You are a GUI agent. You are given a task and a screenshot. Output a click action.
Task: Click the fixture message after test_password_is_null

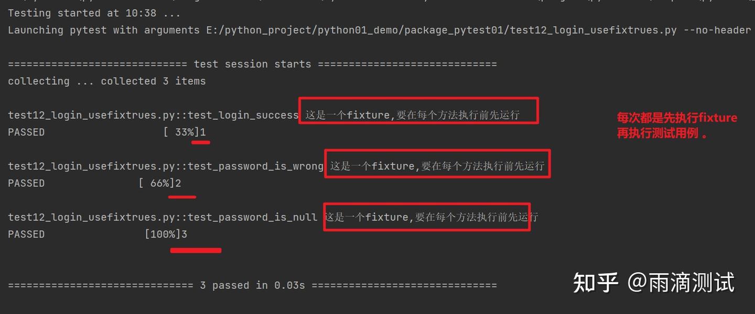pos(431,217)
